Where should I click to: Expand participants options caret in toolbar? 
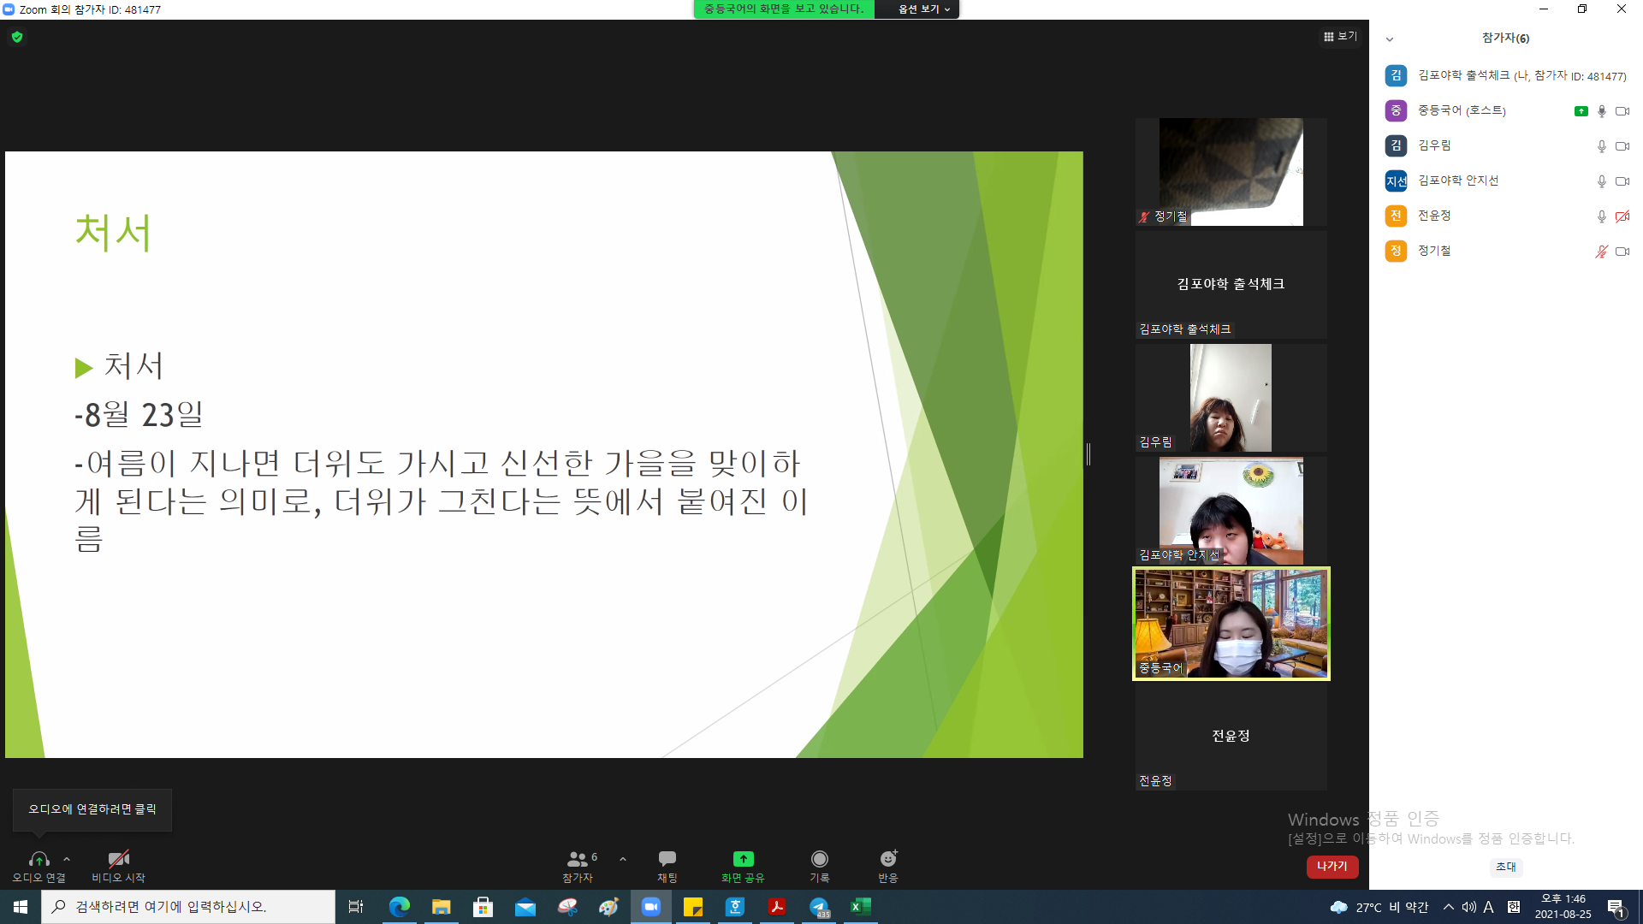pyautogui.click(x=623, y=859)
